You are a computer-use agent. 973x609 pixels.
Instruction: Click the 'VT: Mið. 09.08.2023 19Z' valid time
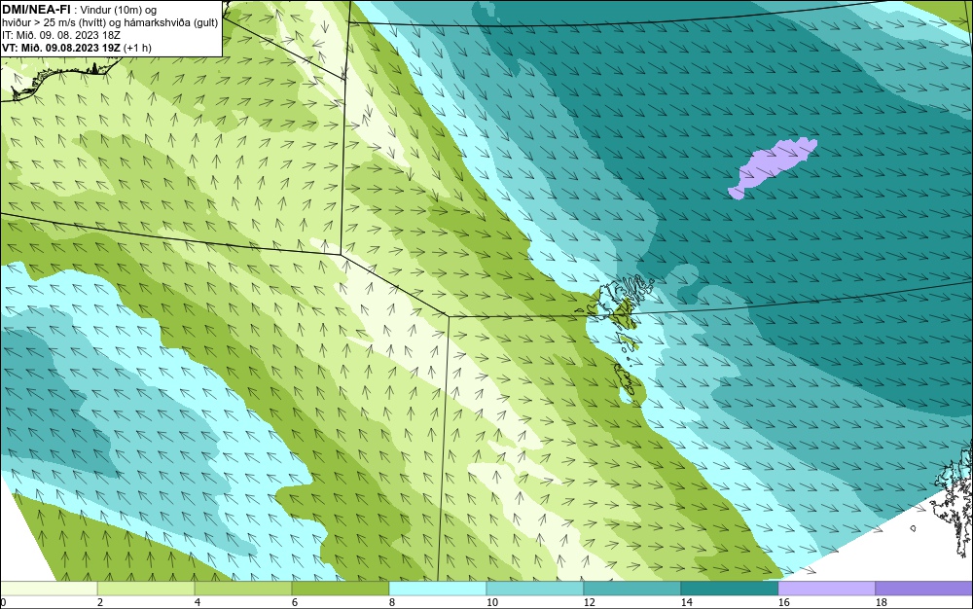pos(62,48)
